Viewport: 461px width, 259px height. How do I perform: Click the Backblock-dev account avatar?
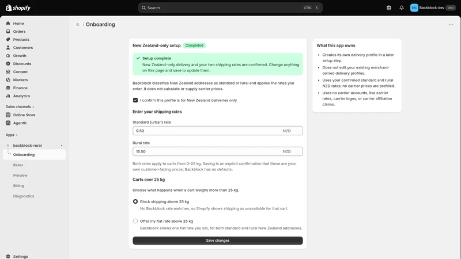coord(414,8)
